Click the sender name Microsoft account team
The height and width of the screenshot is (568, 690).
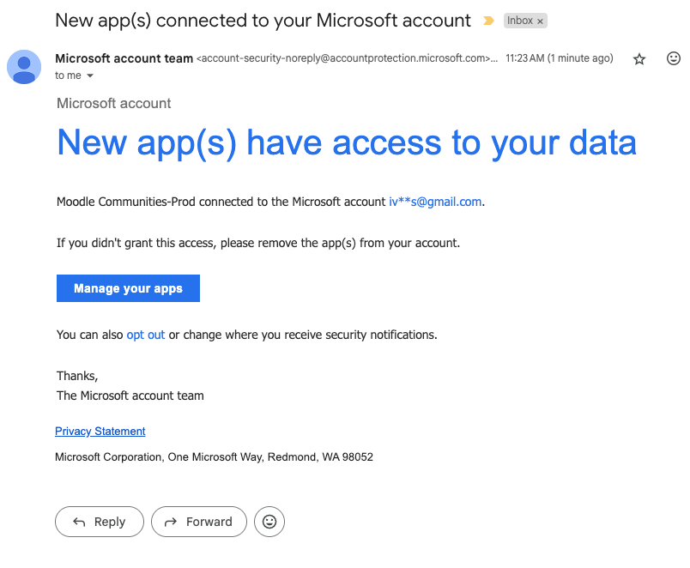tap(124, 58)
